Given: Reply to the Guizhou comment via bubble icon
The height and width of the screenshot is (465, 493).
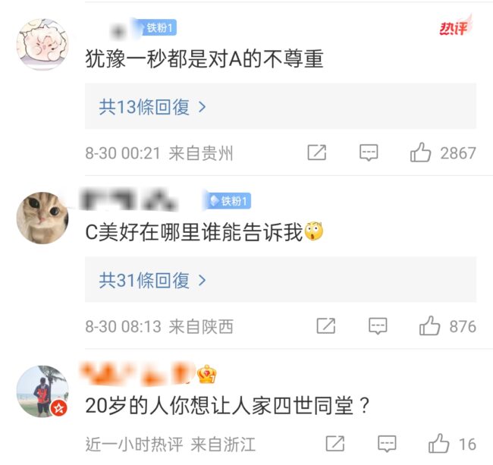Looking at the screenshot, I should coord(369,152).
